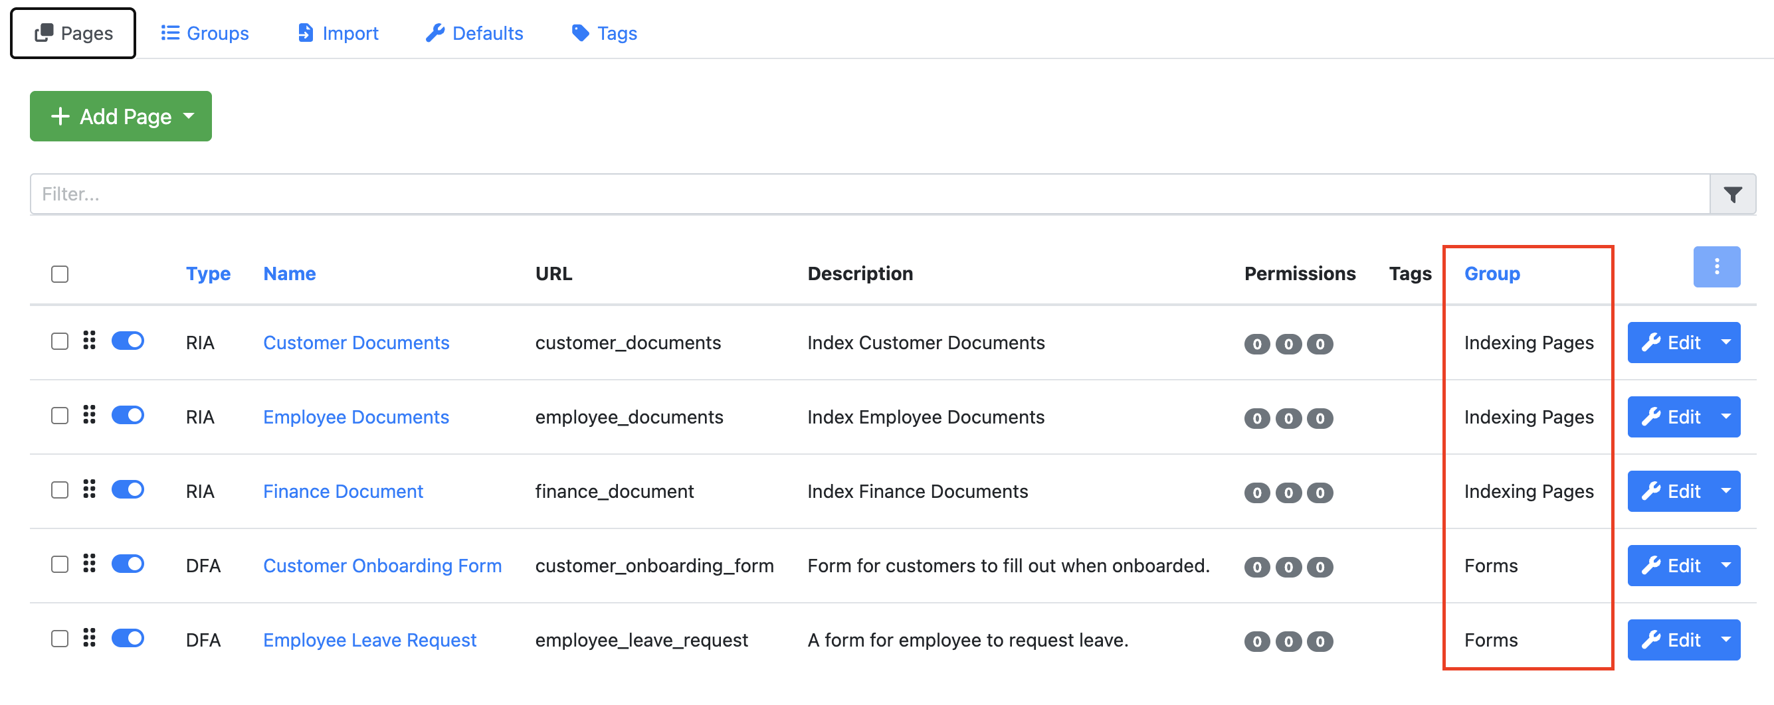This screenshot has height=705, width=1774.
Task: Open the Tags tab
Action: tap(604, 33)
